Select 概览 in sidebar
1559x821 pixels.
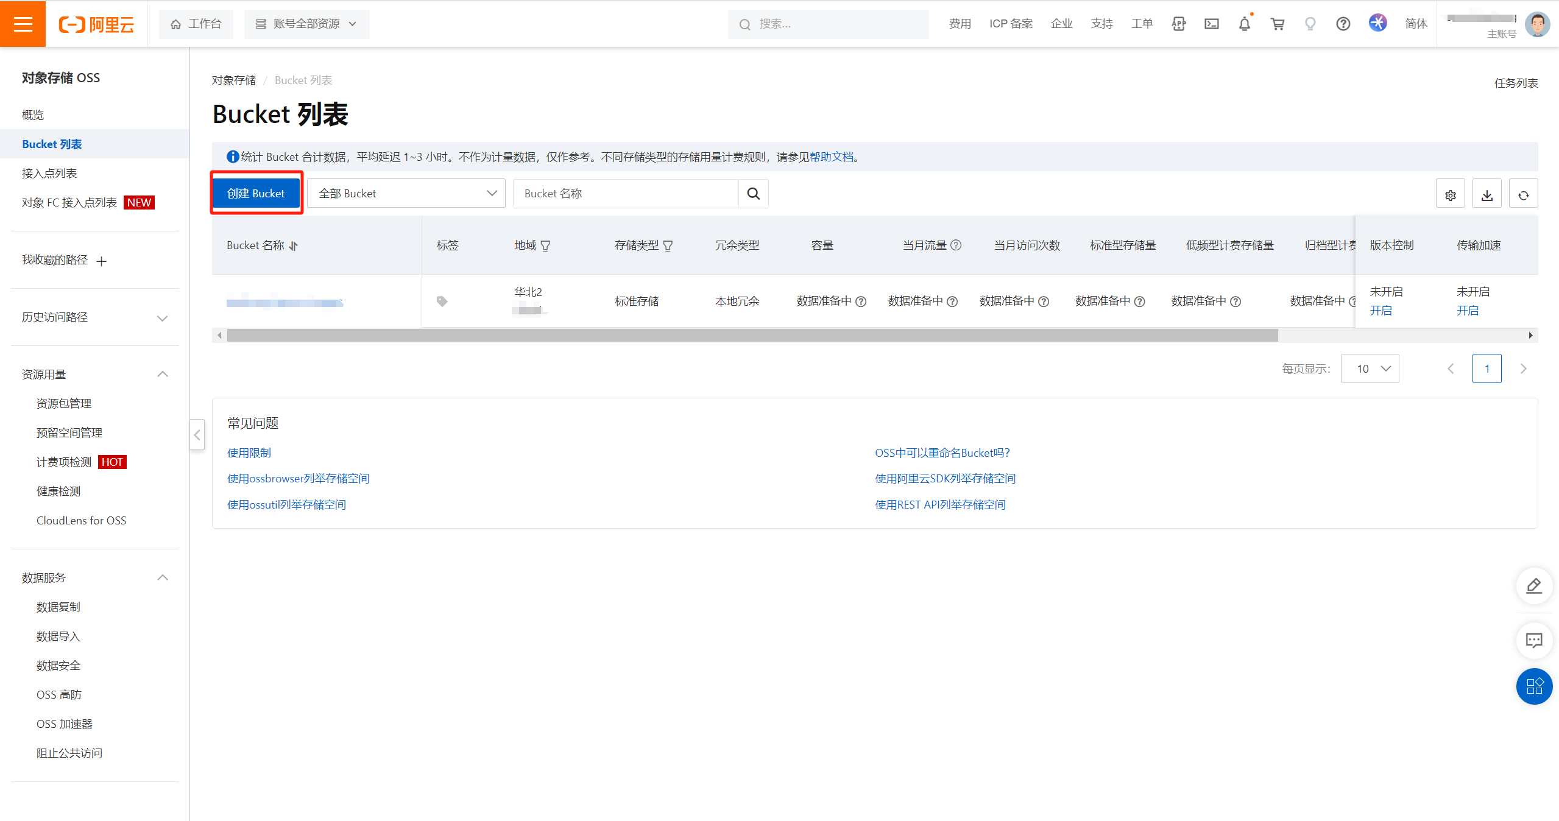(x=33, y=115)
